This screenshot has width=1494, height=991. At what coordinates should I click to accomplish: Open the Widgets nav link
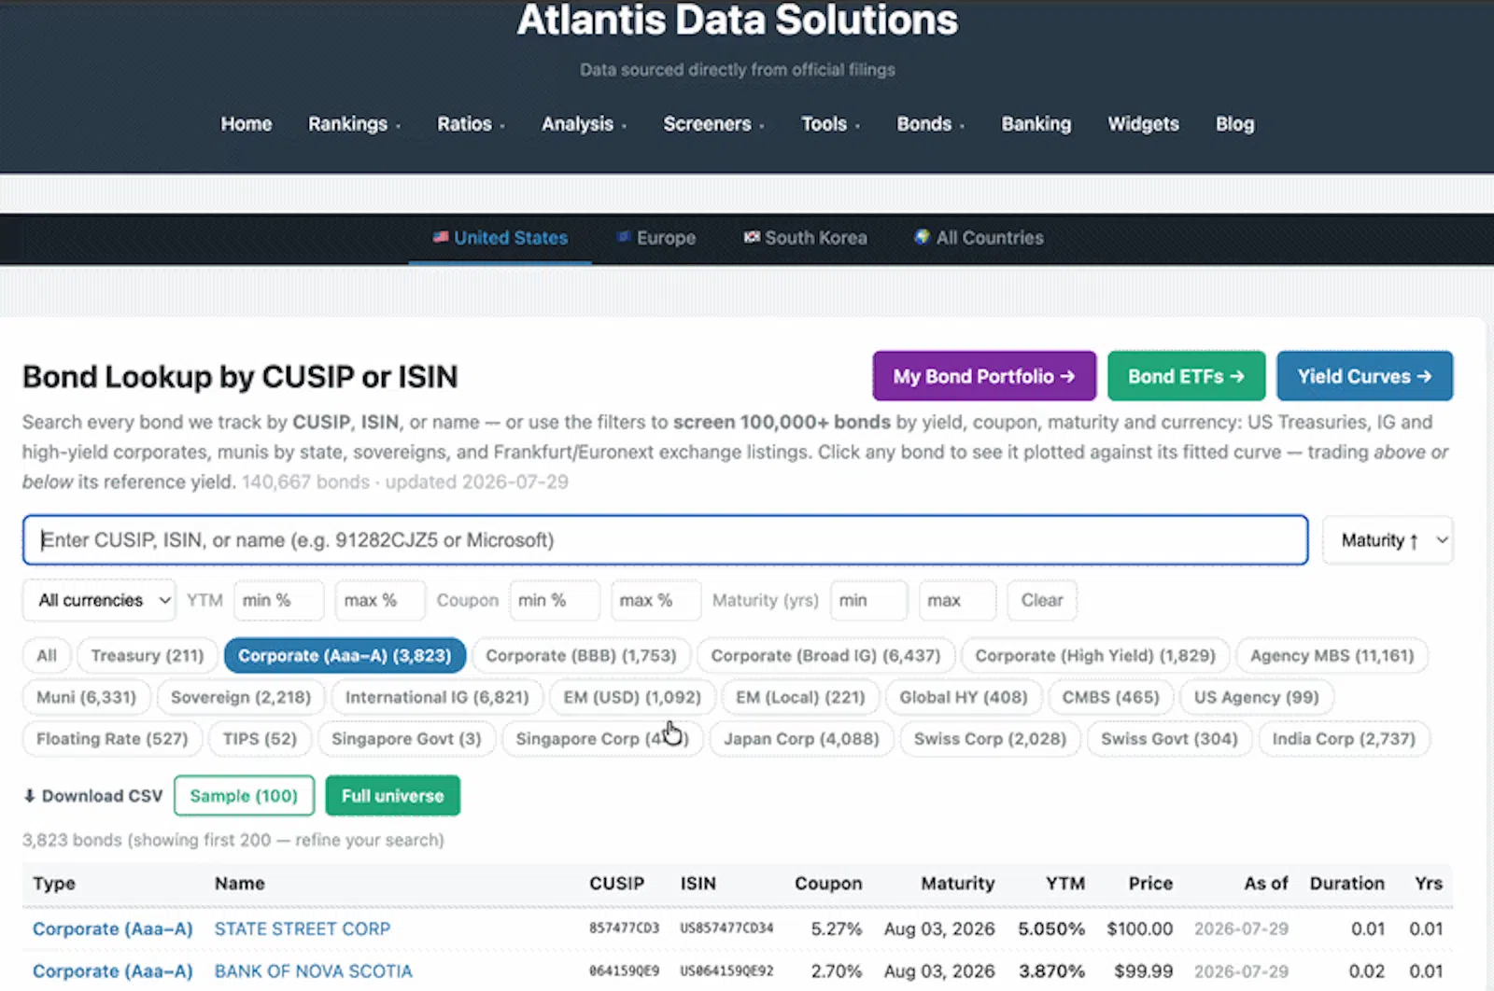[x=1143, y=124]
